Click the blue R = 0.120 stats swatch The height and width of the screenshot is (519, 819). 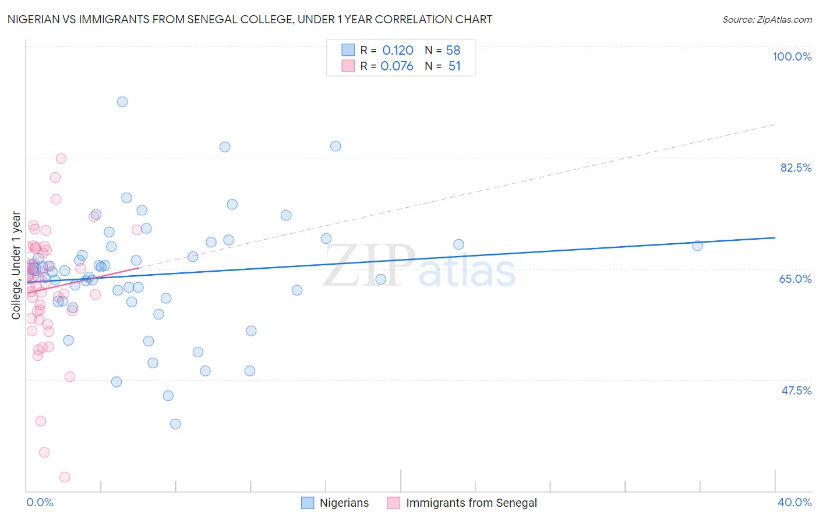point(348,50)
